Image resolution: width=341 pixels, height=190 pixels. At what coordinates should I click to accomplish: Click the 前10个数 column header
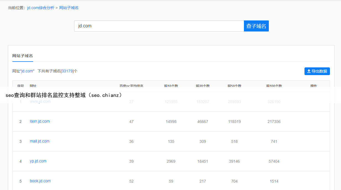171,86
